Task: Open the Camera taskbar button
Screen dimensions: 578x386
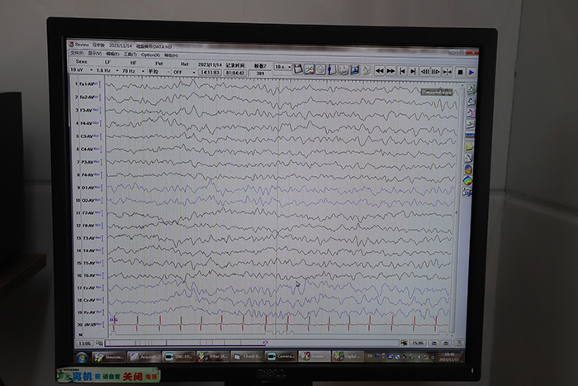Action: pyautogui.click(x=279, y=356)
